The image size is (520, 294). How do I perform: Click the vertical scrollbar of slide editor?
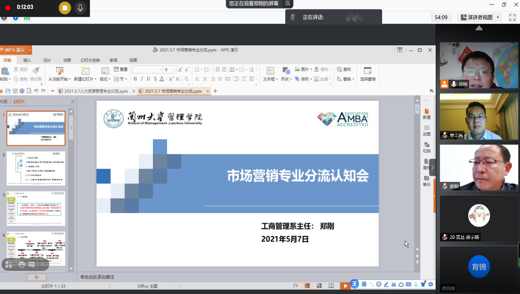click(417, 171)
